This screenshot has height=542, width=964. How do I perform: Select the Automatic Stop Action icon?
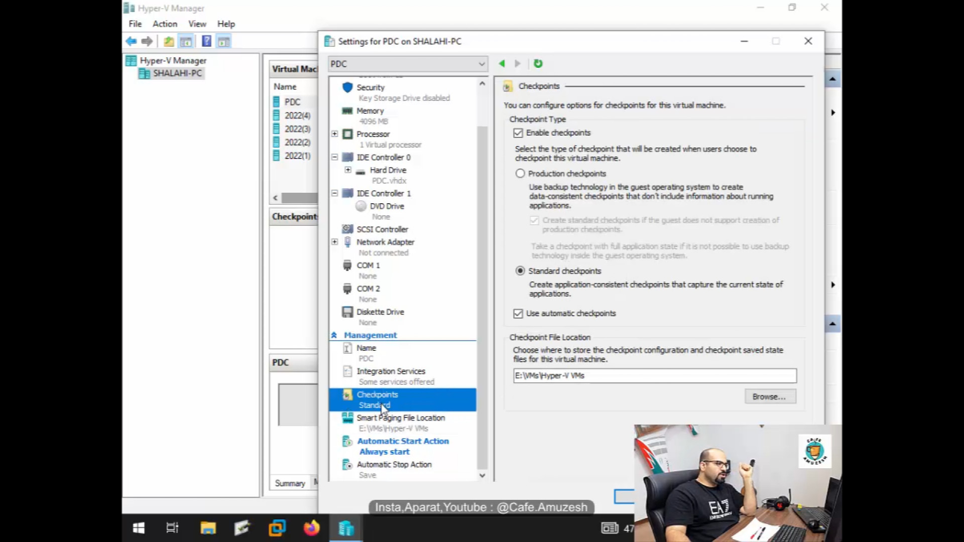point(347,465)
